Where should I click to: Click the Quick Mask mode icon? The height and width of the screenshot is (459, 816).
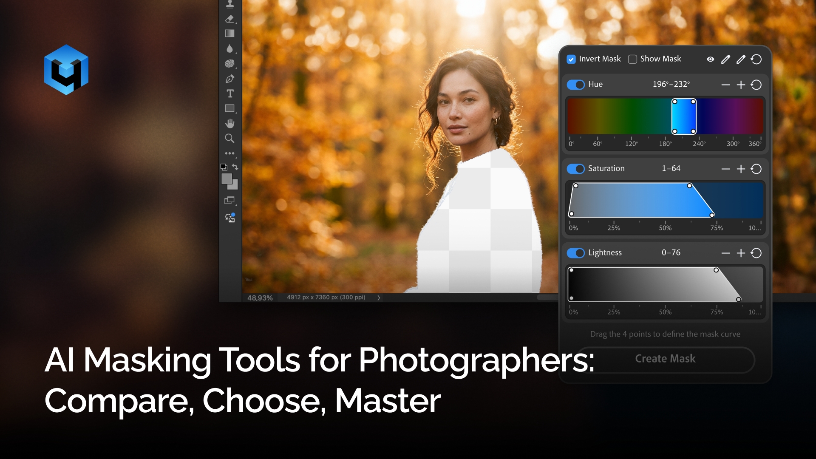(x=229, y=200)
